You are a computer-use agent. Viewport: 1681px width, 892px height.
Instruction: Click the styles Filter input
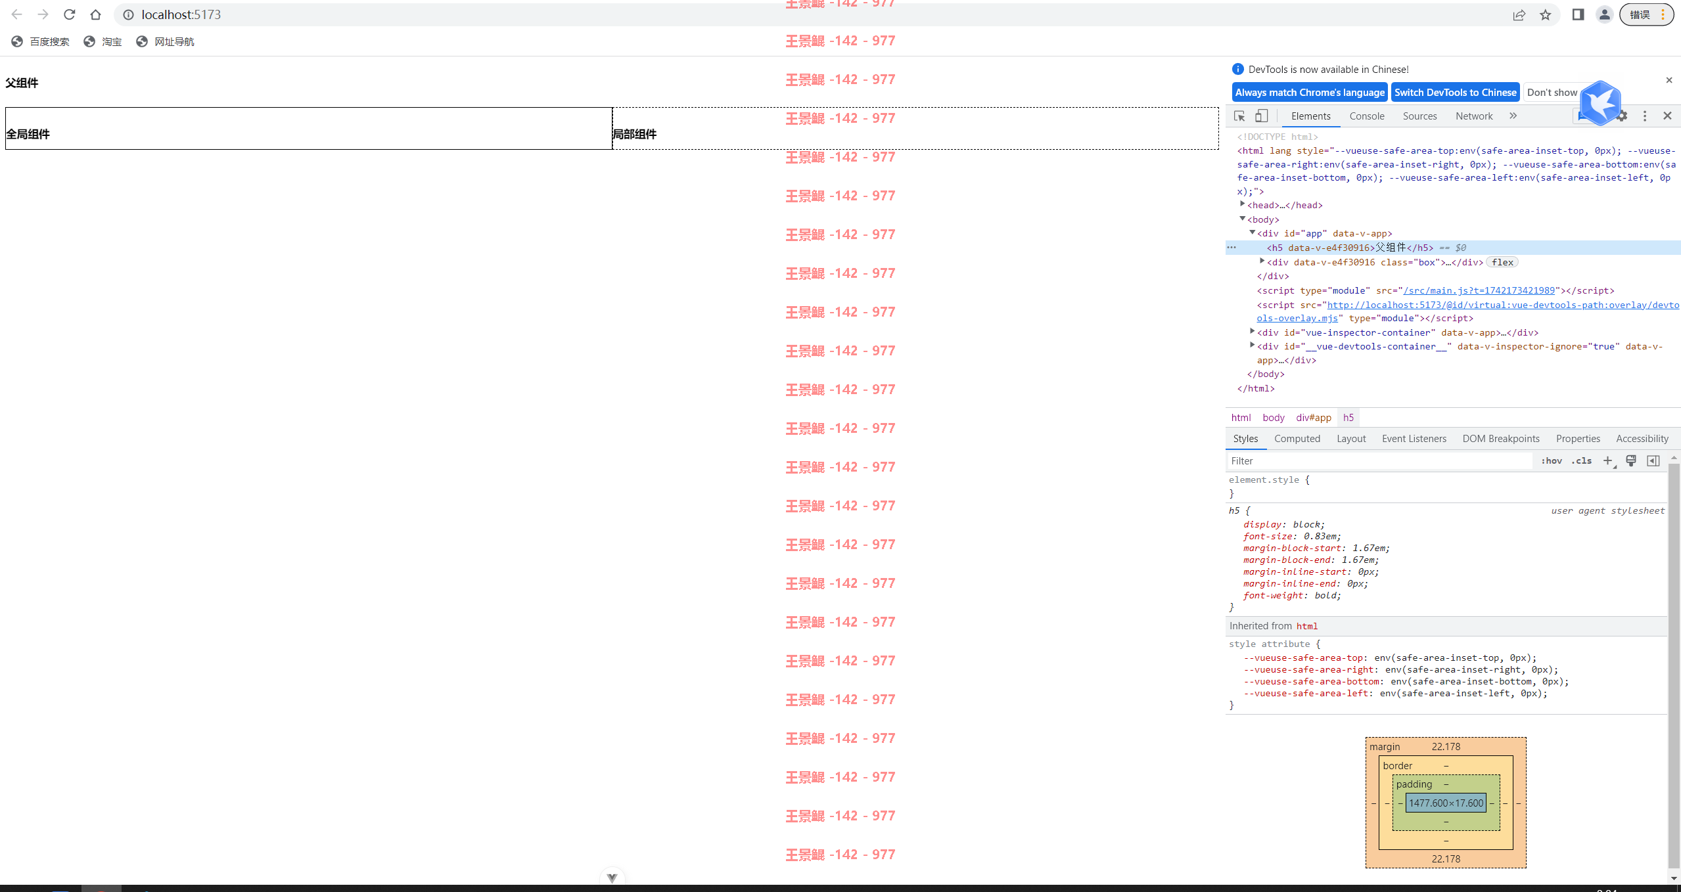(x=1379, y=461)
